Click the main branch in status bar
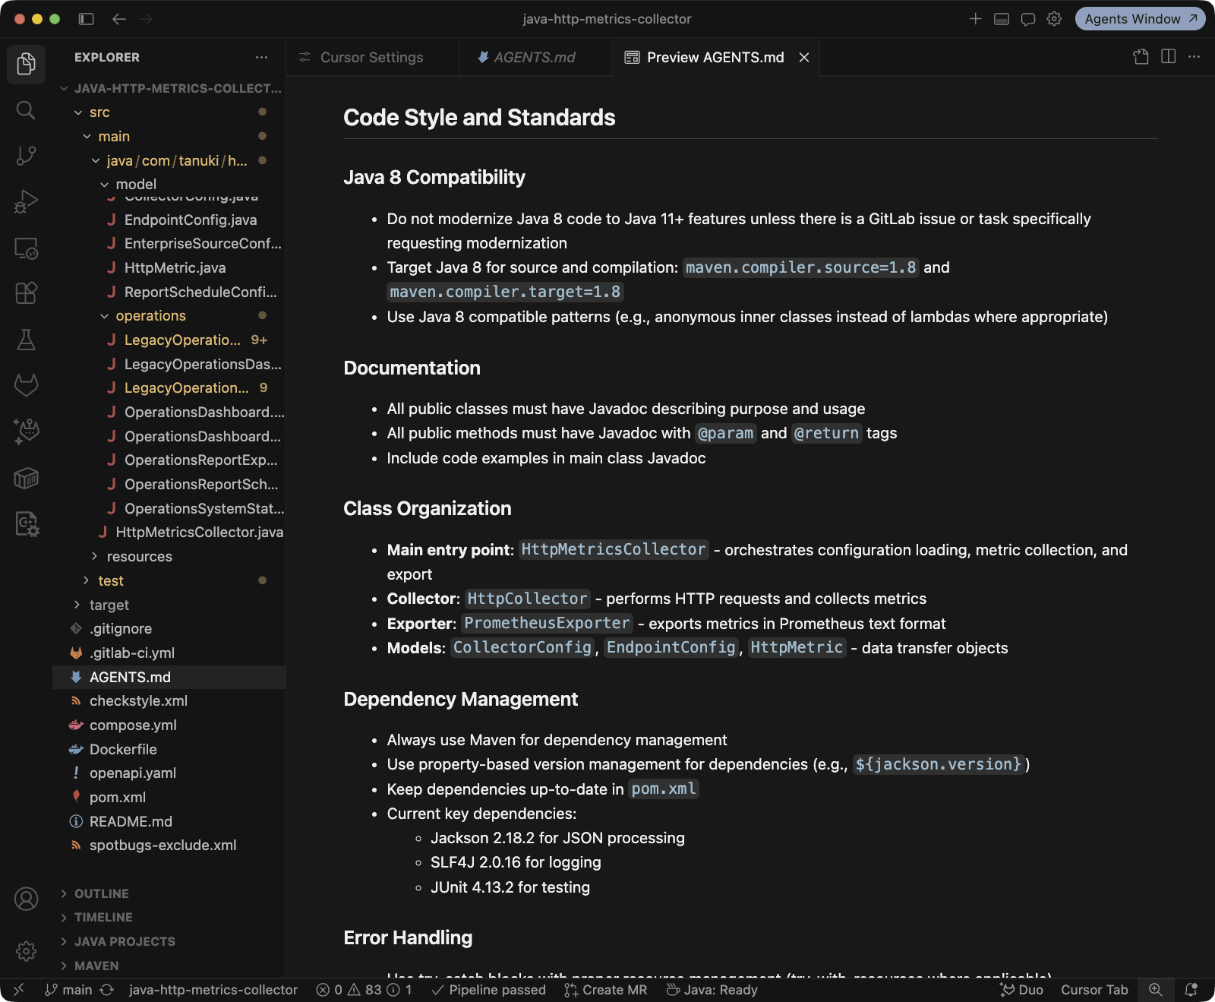Image resolution: width=1215 pixels, height=1002 pixels. 68,990
